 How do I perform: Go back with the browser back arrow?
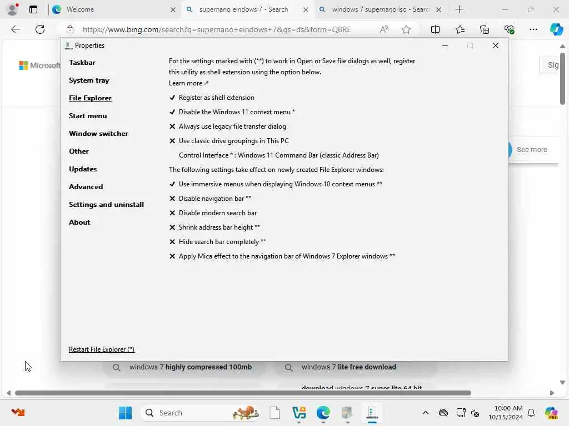[16, 29]
